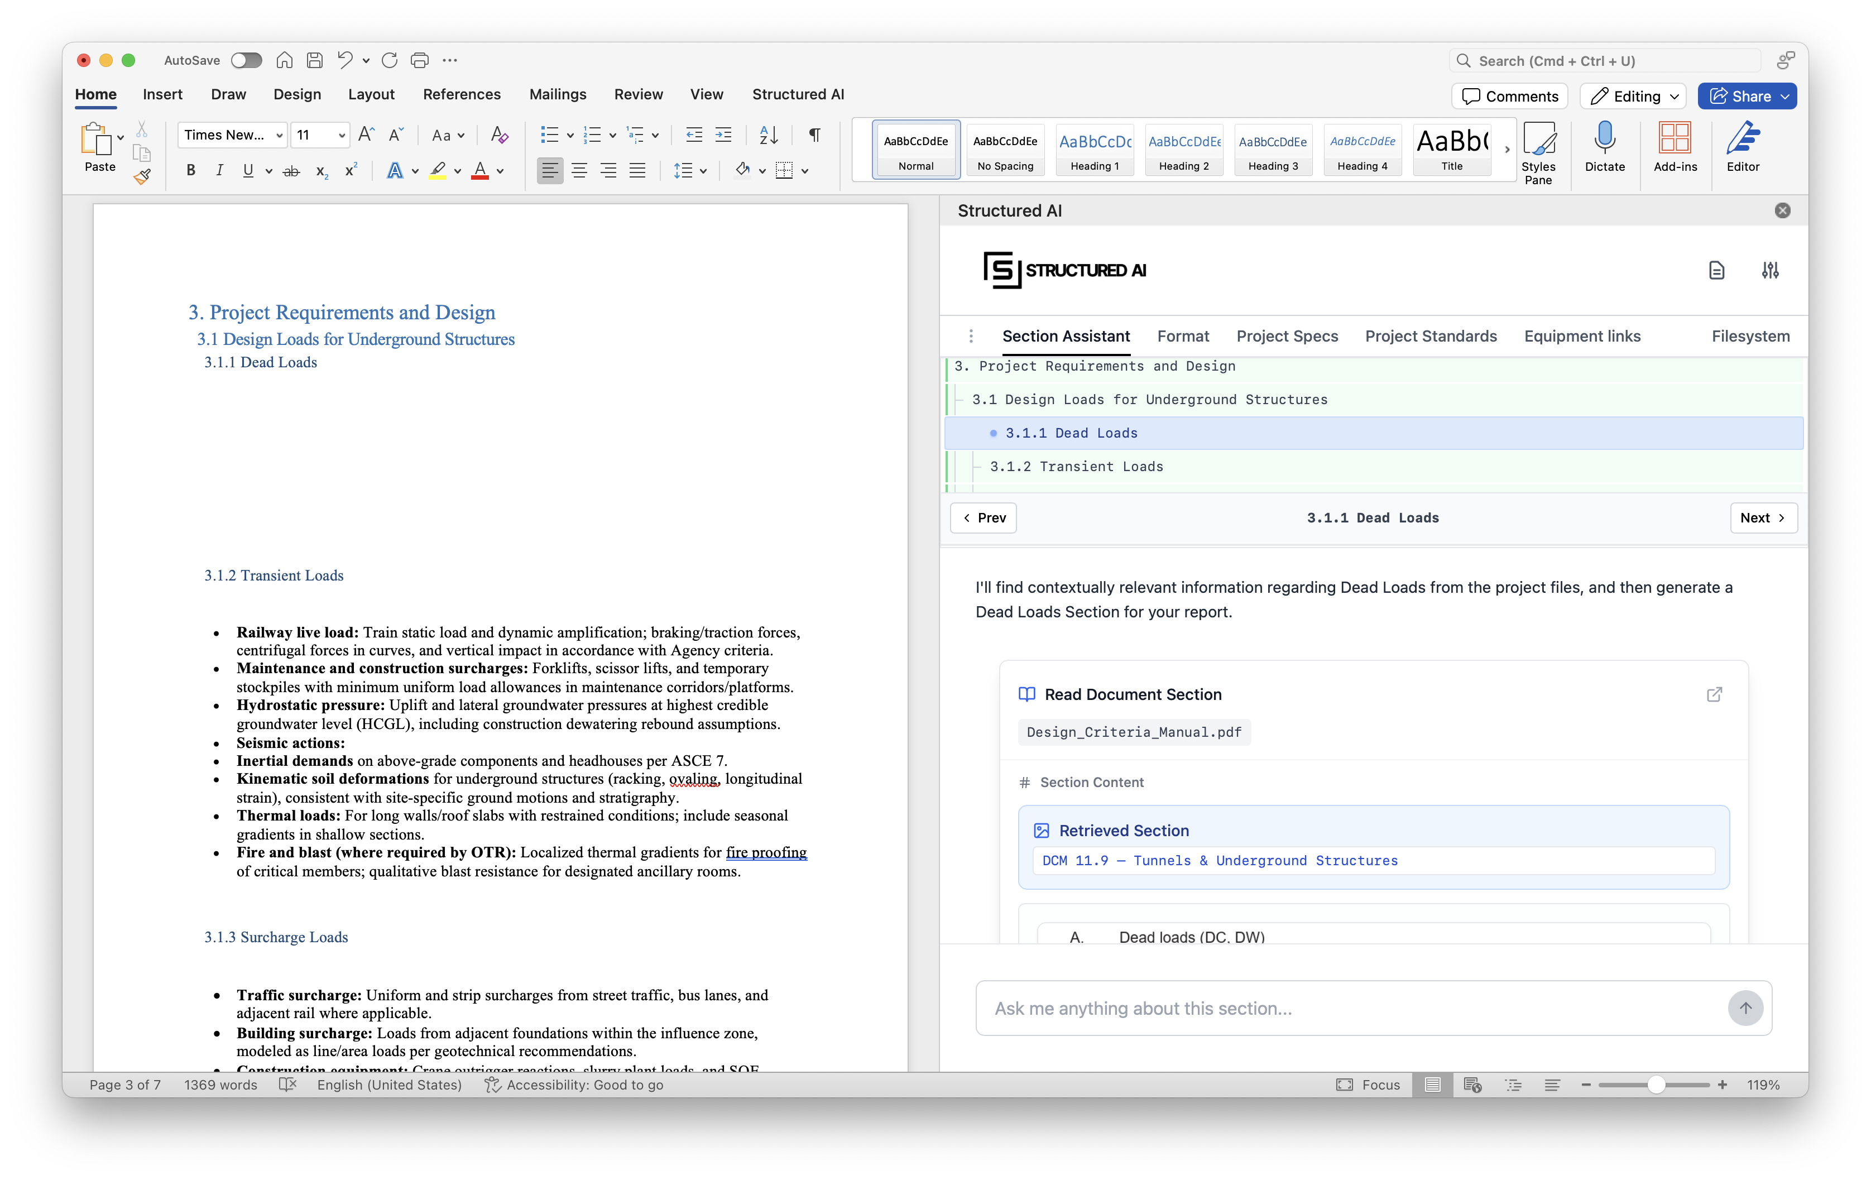The height and width of the screenshot is (1180, 1871).
Task: Click the Clear Formatting icon
Action: pyautogui.click(x=499, y=135)
